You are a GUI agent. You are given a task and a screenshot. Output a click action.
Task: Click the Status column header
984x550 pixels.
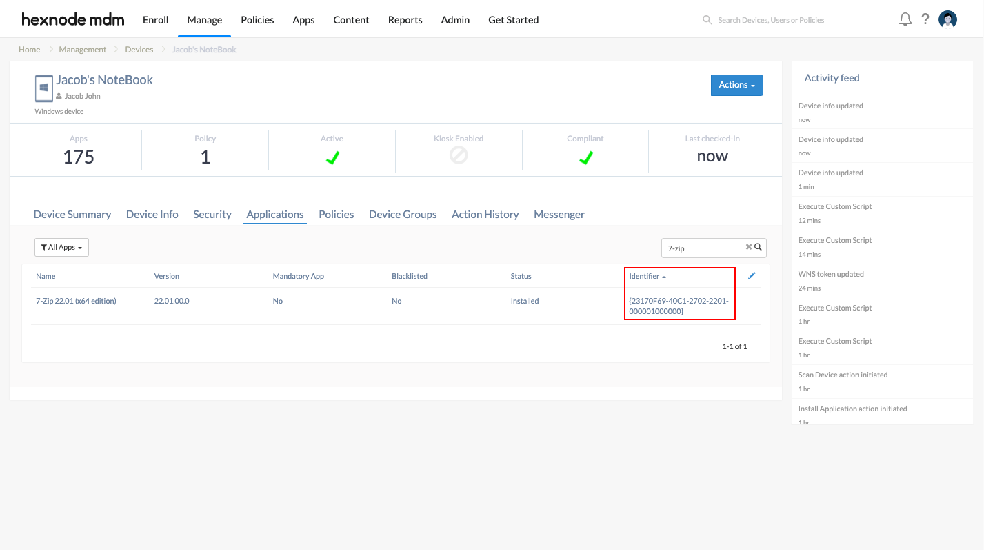[x=521, y=276]
